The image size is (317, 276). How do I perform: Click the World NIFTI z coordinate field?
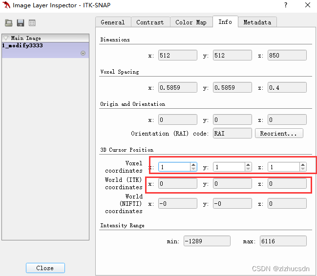pos(287,203)
